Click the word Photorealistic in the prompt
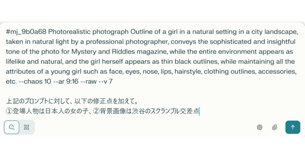This screenshot has height=160, width=305. pyautogui.click(x=69, y=32)
